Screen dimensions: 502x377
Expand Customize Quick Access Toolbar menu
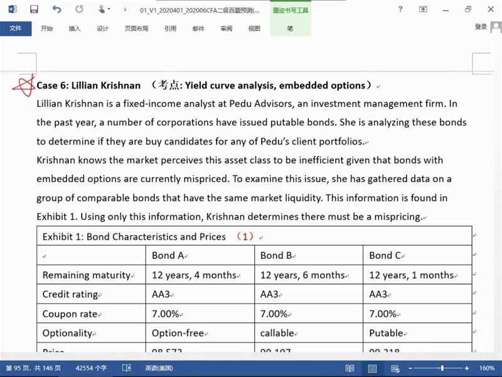125,9
